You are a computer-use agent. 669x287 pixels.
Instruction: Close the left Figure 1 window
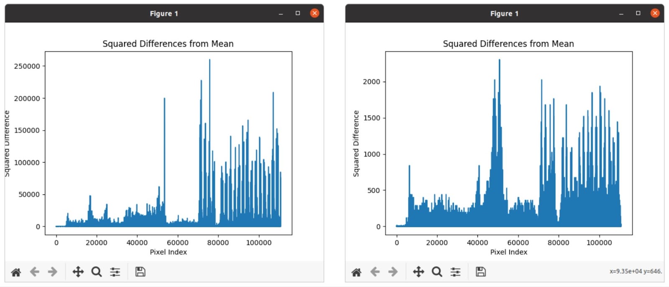click(314, 13)
